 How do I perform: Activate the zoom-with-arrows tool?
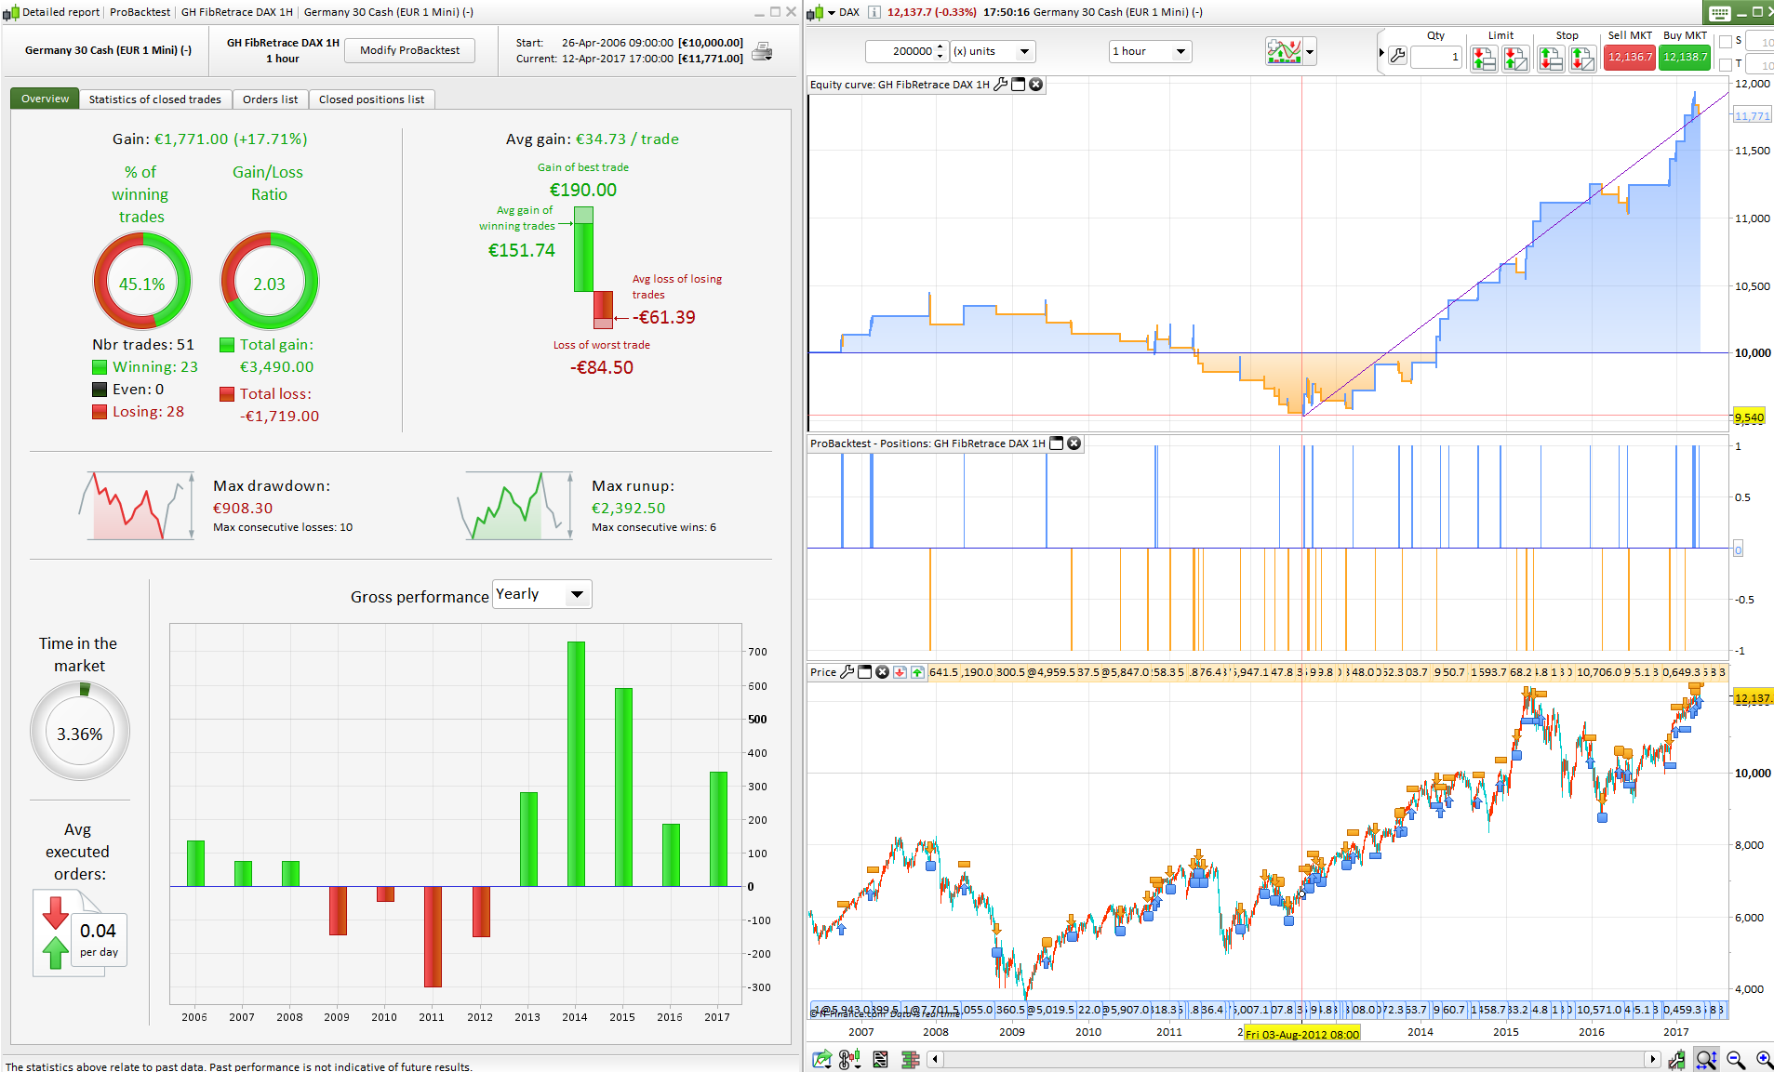point(1706,1059)
